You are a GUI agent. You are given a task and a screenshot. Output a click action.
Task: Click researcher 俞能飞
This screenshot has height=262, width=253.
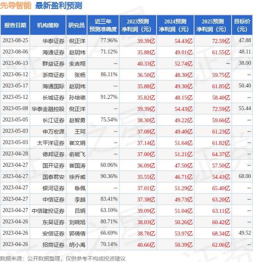coord(77,154)
